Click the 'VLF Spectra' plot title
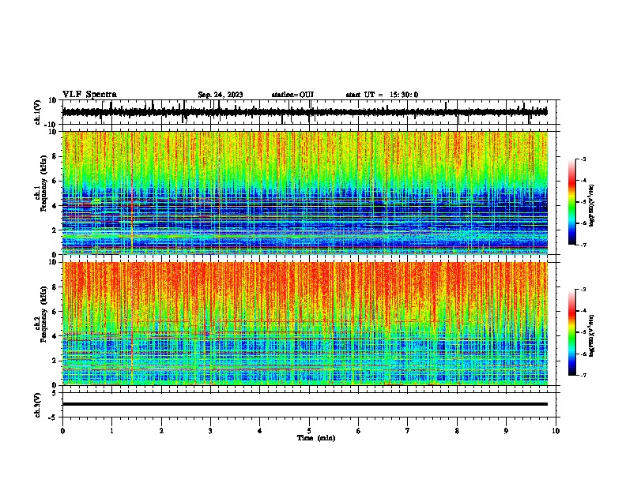Image resolution: width=626 pixels, height=483 pixels. tap(89, 95)
